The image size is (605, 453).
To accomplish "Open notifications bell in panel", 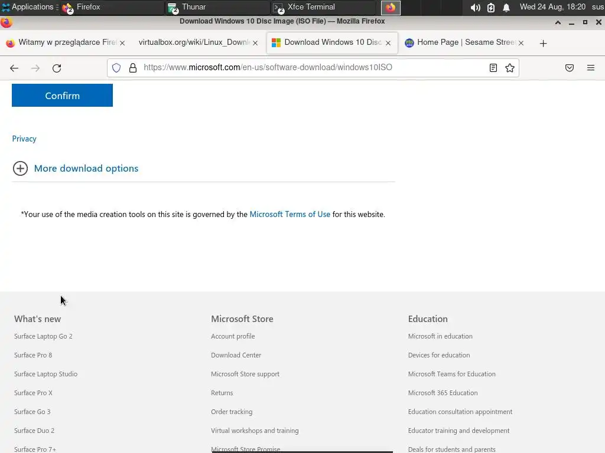I will click(x=506, y=7).
